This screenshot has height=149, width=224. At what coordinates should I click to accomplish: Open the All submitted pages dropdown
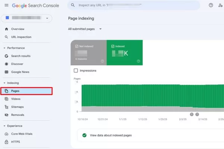(85, 29)
